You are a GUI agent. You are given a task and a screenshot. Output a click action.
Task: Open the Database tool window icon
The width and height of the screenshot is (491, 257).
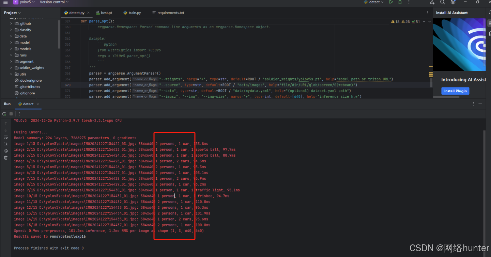pyautogui.click(x=489, y=34)
